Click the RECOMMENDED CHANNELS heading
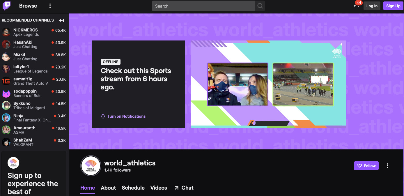The height and width of the screenshot is (196, 404). [28, 20]
